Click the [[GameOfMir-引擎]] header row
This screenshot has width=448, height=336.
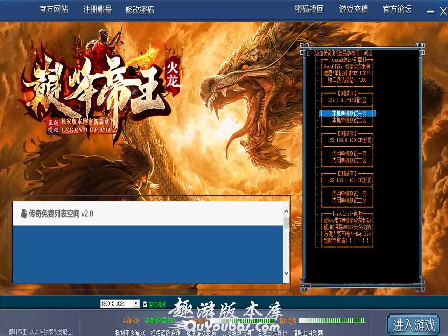(347, 60)
